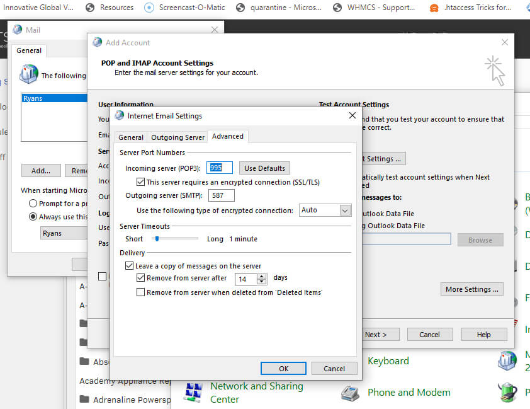The width and height of the screenshot is (530, 409).
Task: Click the Resources bookmark globe icon
Action: pyautogui.click(x=90, y=8)
